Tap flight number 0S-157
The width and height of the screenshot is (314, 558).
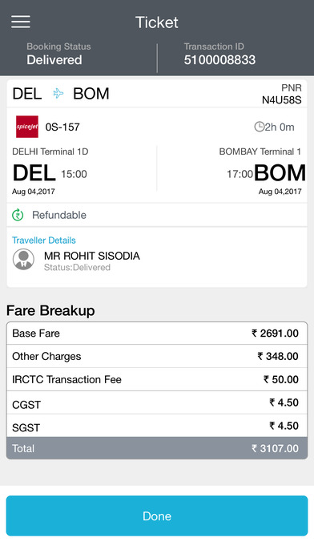tap(62, 127)
